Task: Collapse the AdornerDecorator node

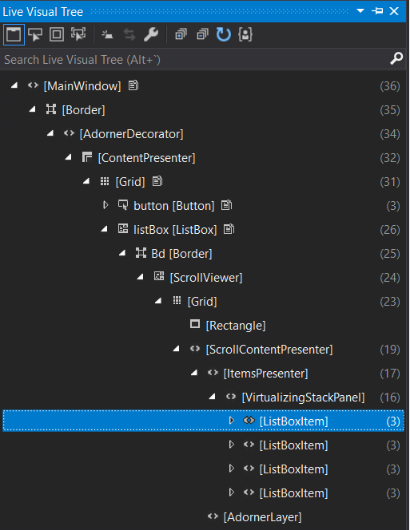Action: tap(50, 133)
